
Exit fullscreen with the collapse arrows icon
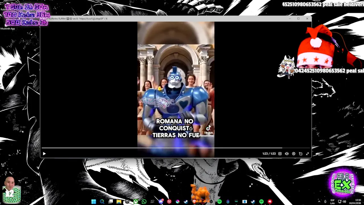[x=307, y=154]
